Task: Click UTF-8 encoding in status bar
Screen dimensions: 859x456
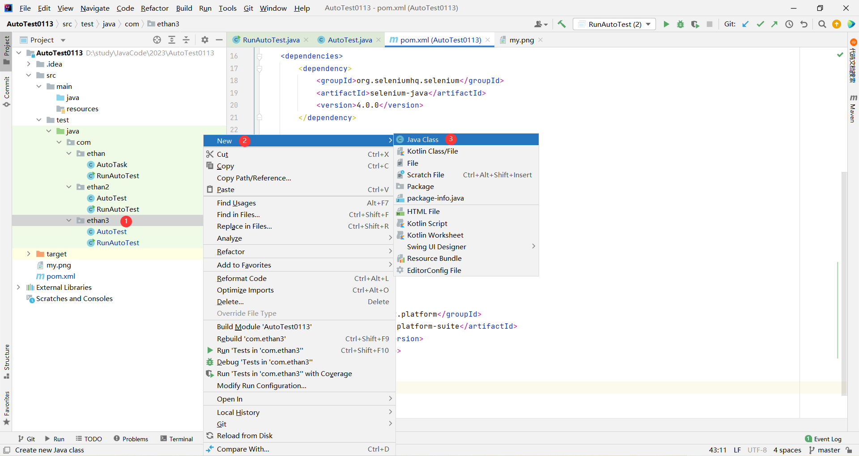Action: click(x=757, y=450)
